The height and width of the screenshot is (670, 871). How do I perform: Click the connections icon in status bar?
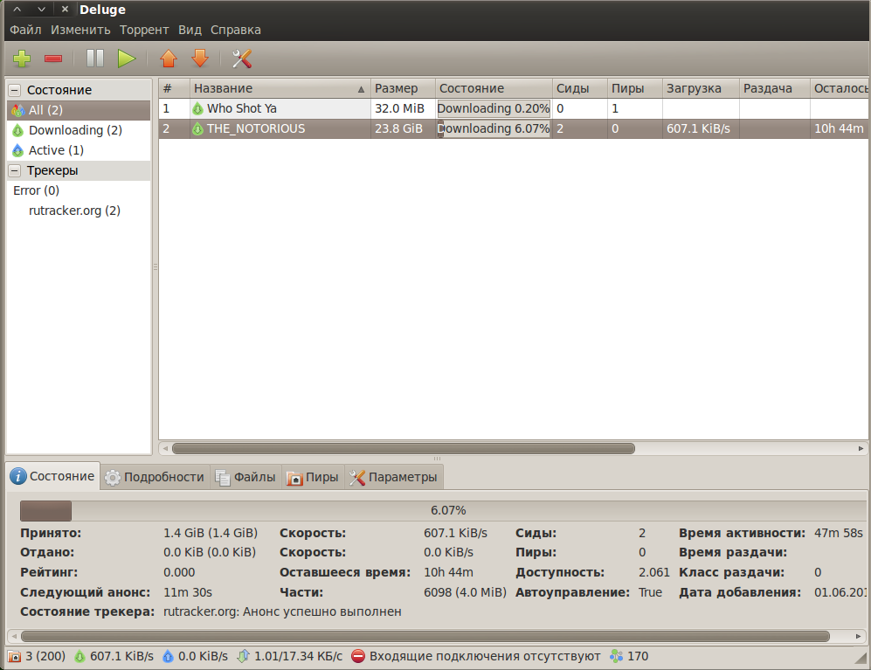(x=15, y=657)
